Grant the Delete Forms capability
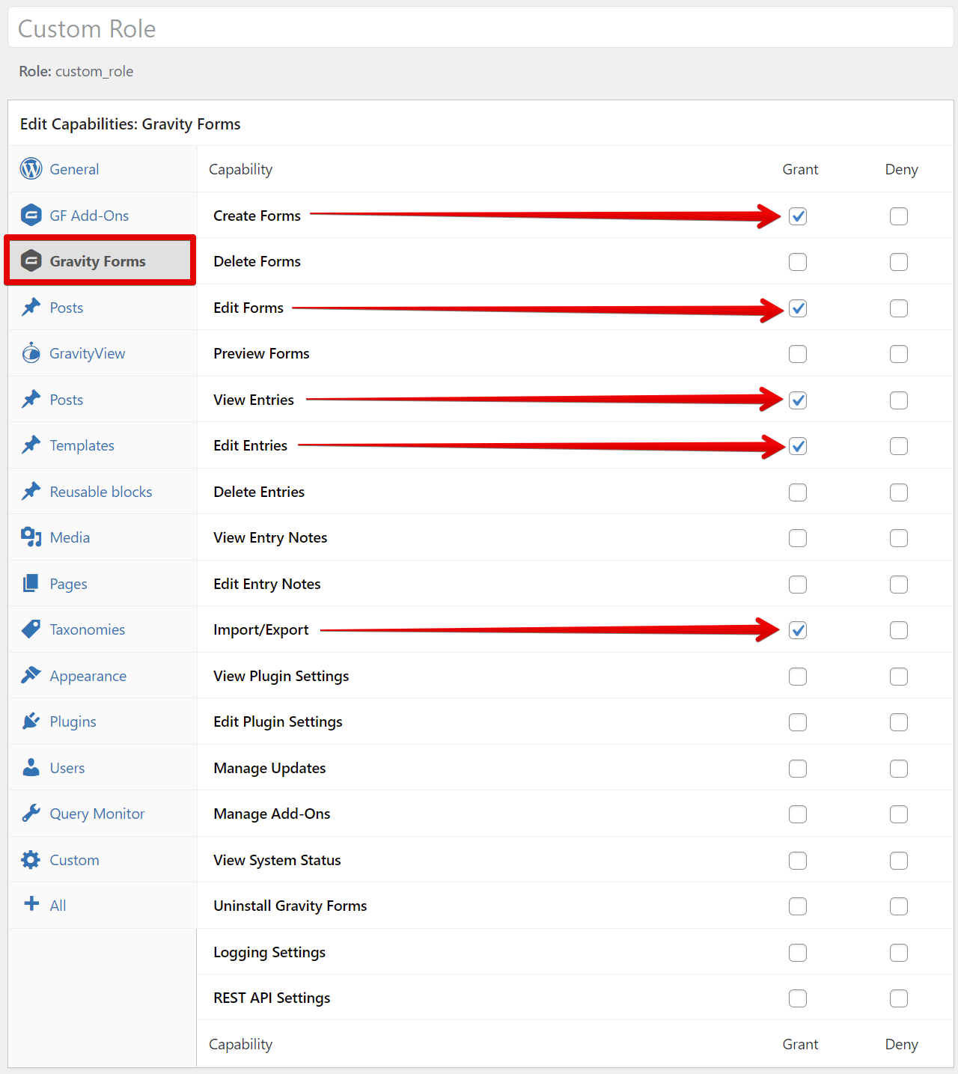958x1074 pixels. pos(798,262)
